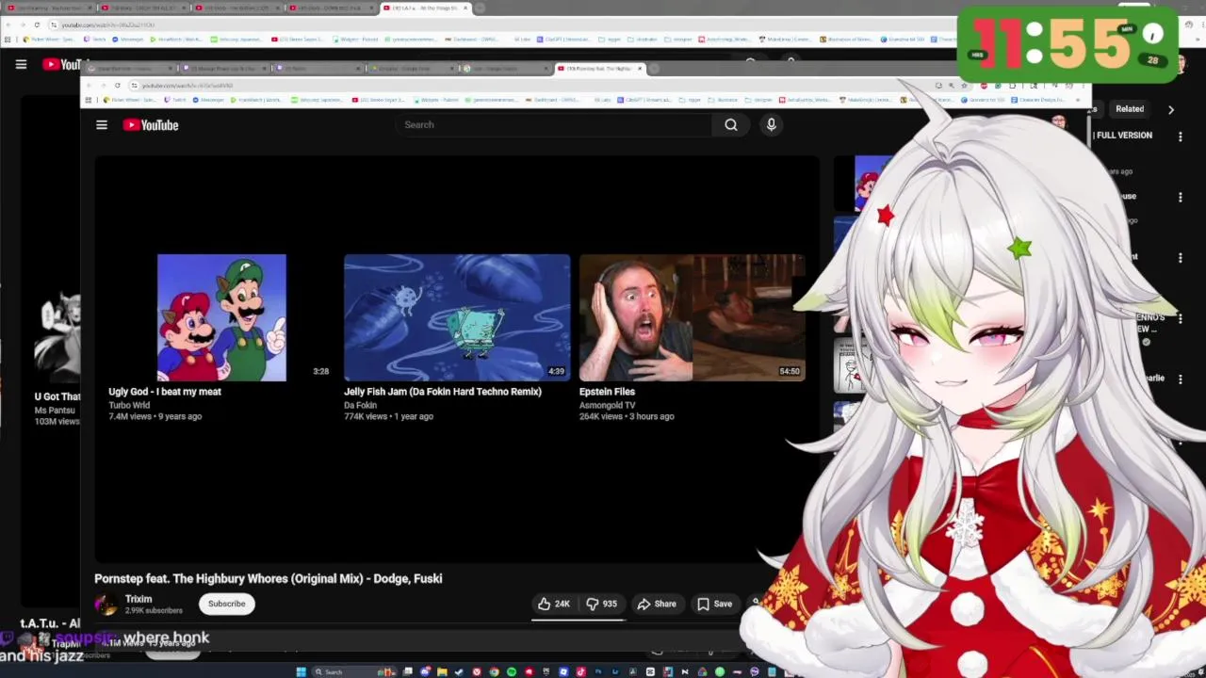The width and height of the screenshot is (1206, 678).
Task: Open File Explorer from the taskbar
Action: pyautogui.click(x=442, y=671)
